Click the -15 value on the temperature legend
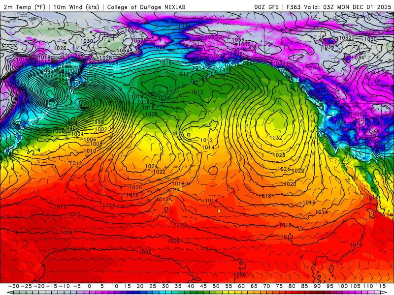The height and width of the screenshot is (295, 394). [x=52, y=286]
